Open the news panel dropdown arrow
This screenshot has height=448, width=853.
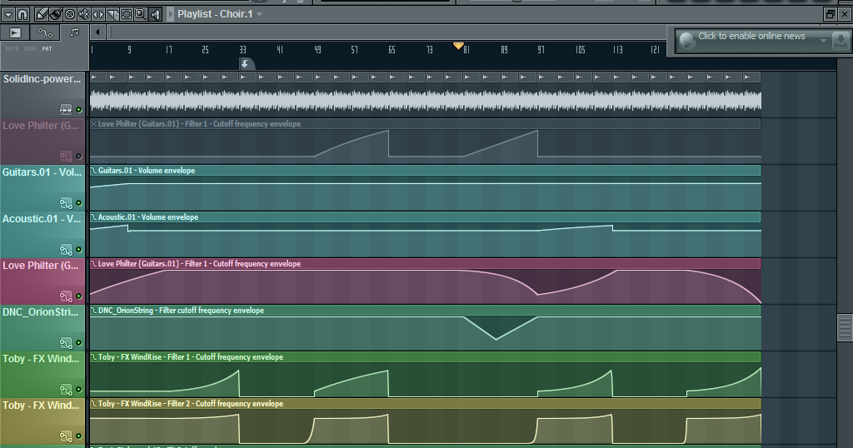(x=824, y=41)
